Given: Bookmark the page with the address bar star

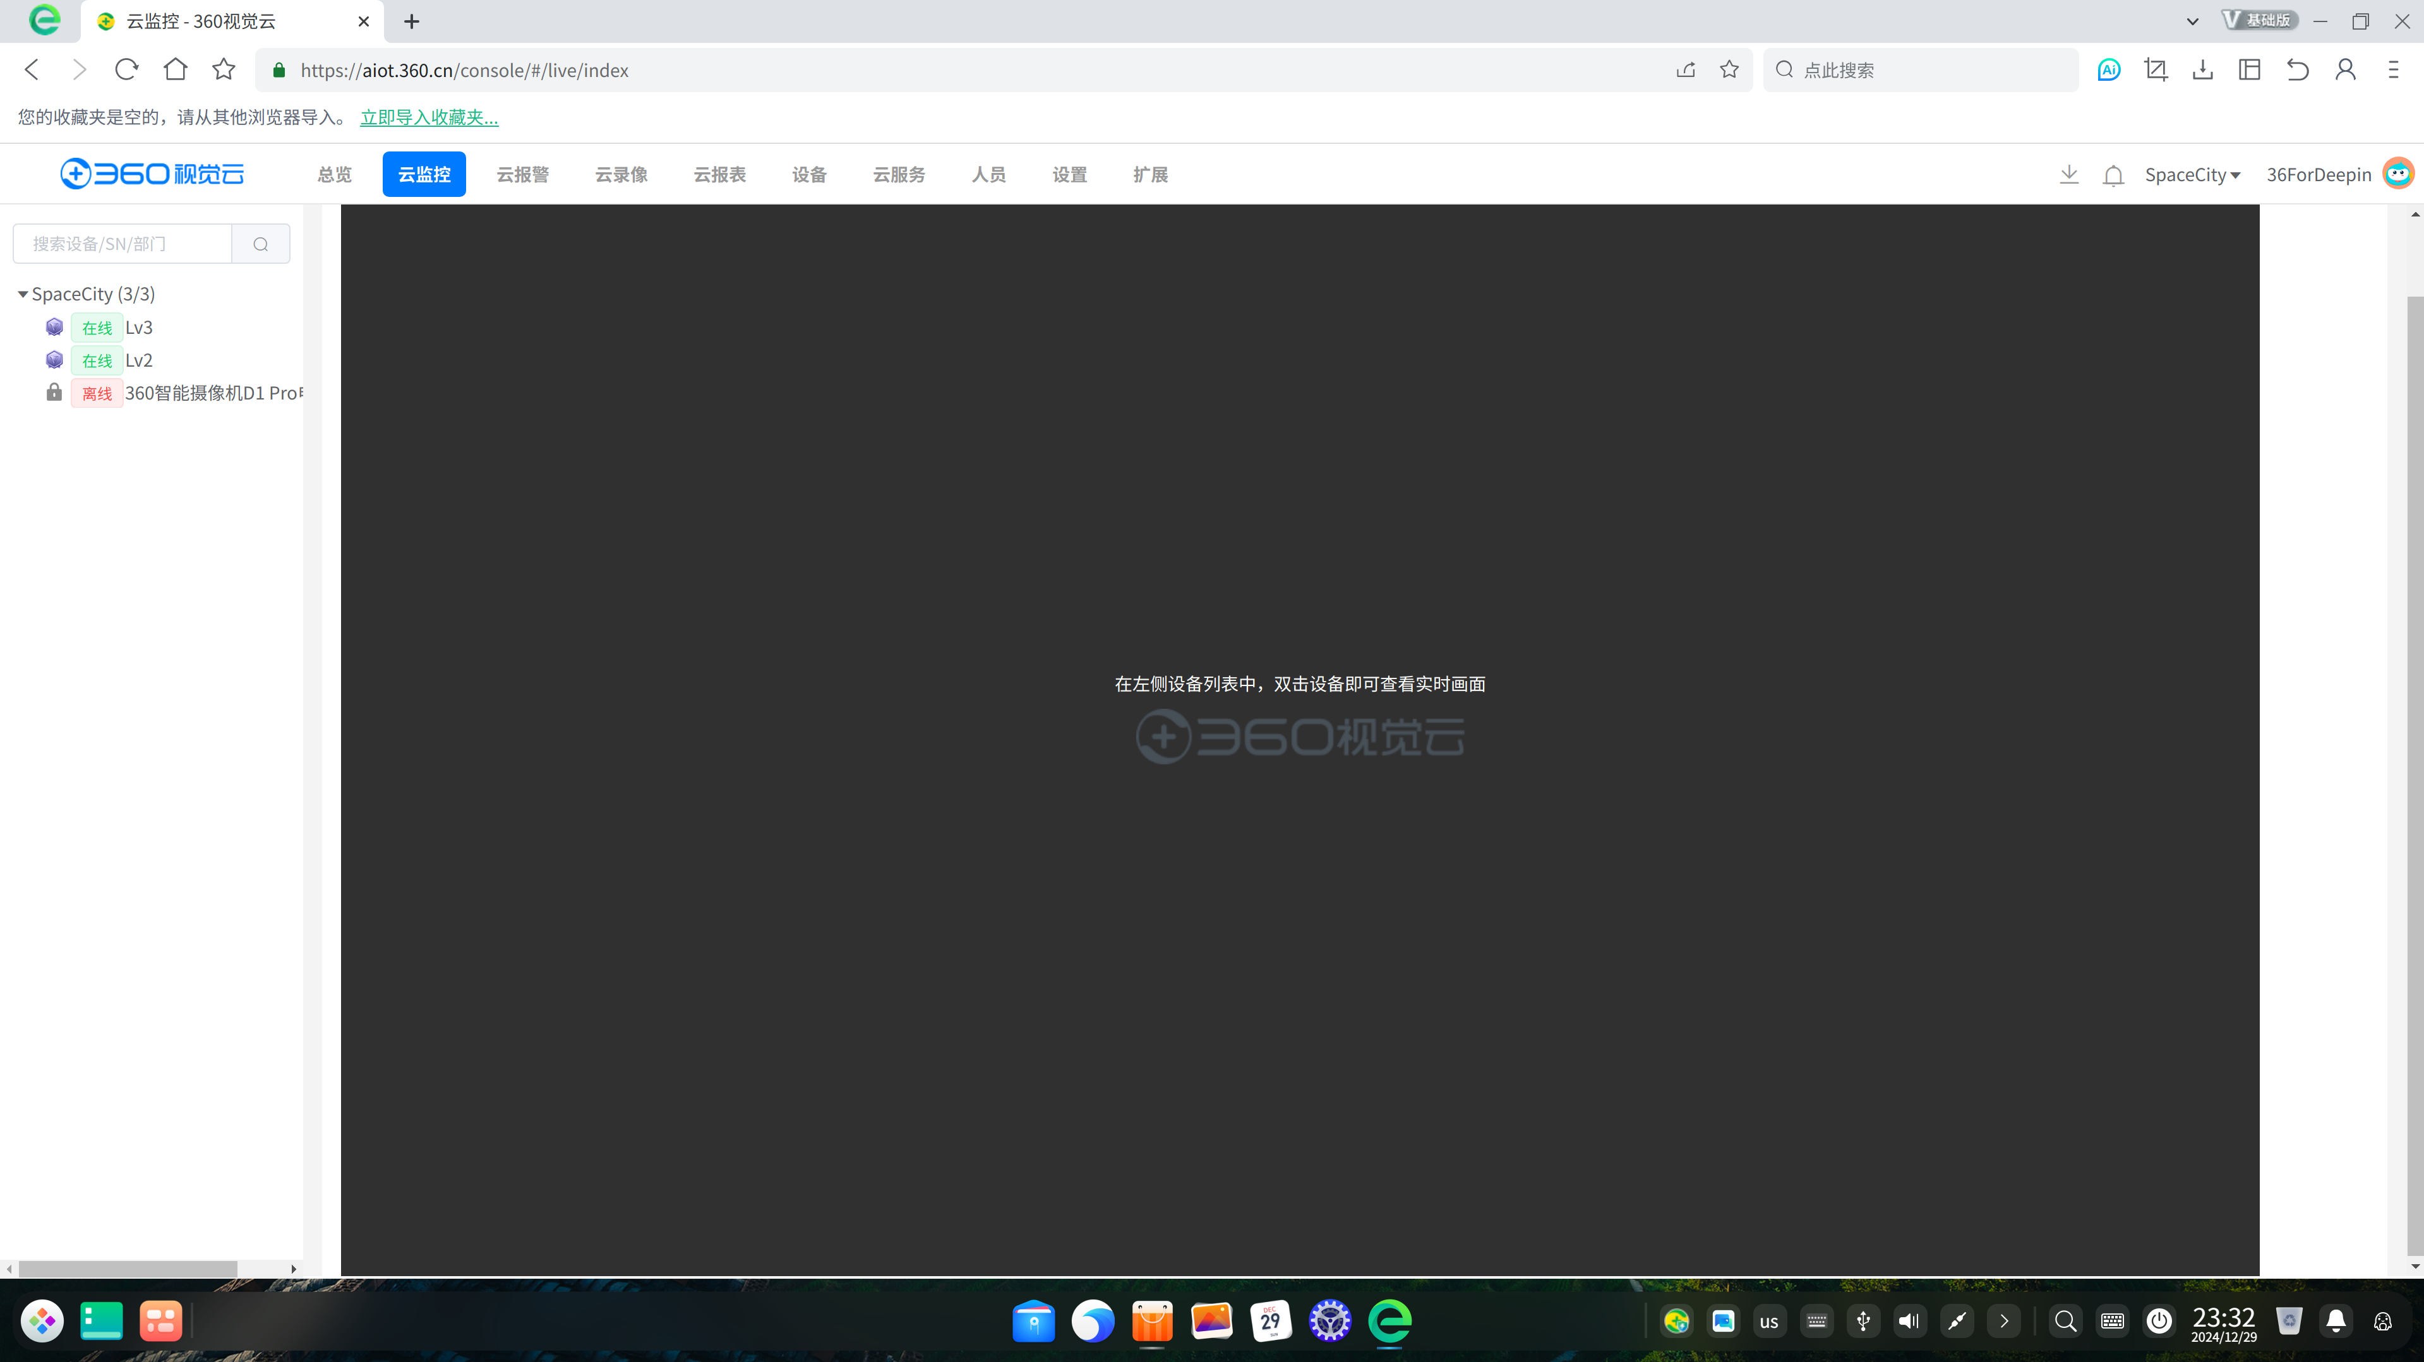Looking at the screenshot, I should click(x=1729, y=69).
